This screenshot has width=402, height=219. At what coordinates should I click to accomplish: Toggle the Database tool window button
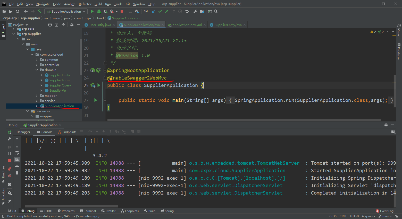point(399,51)
